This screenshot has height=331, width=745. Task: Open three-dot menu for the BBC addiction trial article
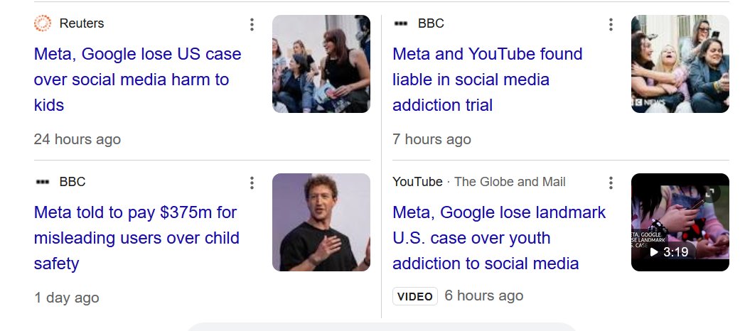click(611, 25)
